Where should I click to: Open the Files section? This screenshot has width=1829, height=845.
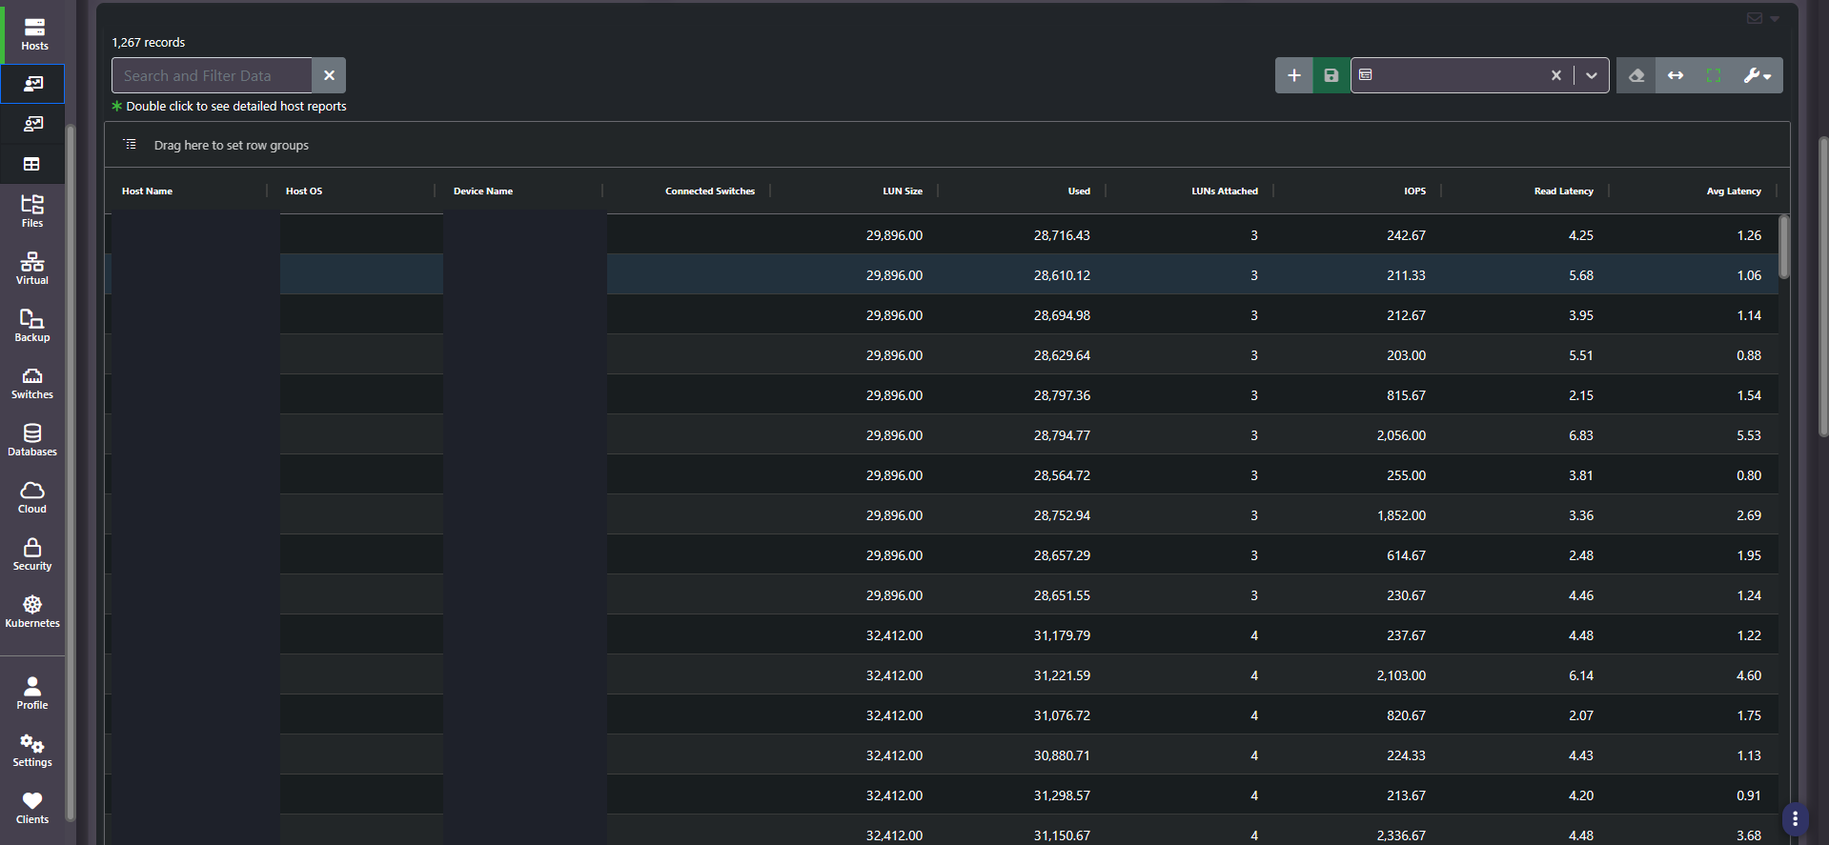[x=32, y=211]
